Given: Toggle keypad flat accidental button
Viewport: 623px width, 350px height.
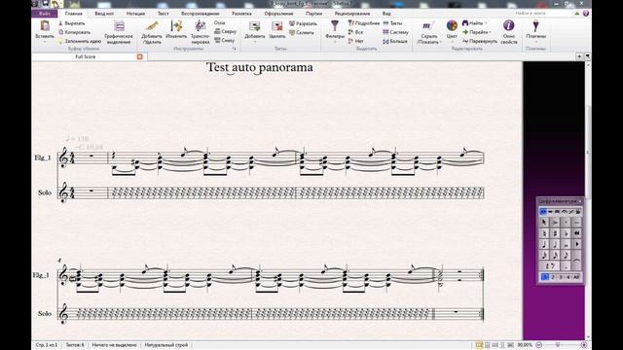Looking at the screenshot, I should tap(566, 233).
